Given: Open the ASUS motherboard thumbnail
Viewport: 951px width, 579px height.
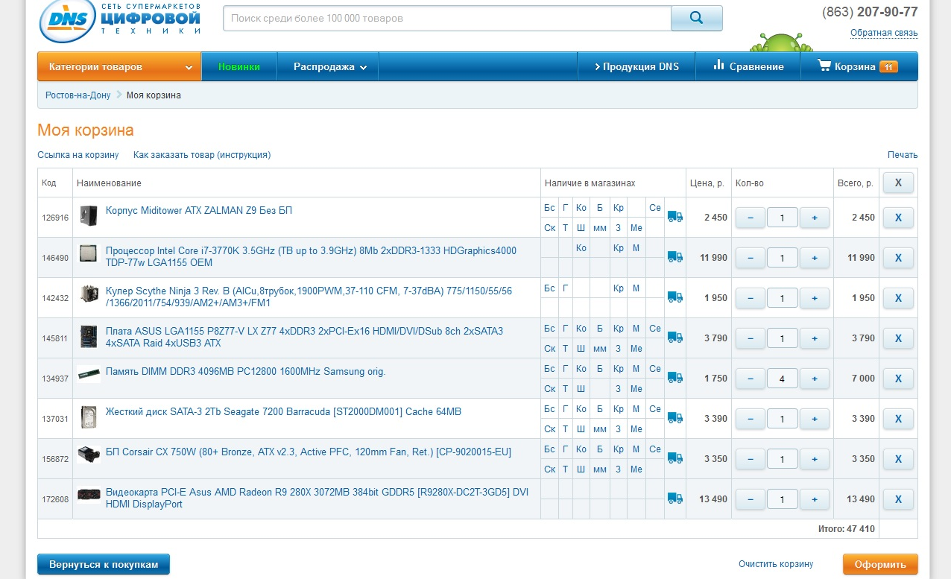Looking at the screenshot, I should click(x=89, y=337).
